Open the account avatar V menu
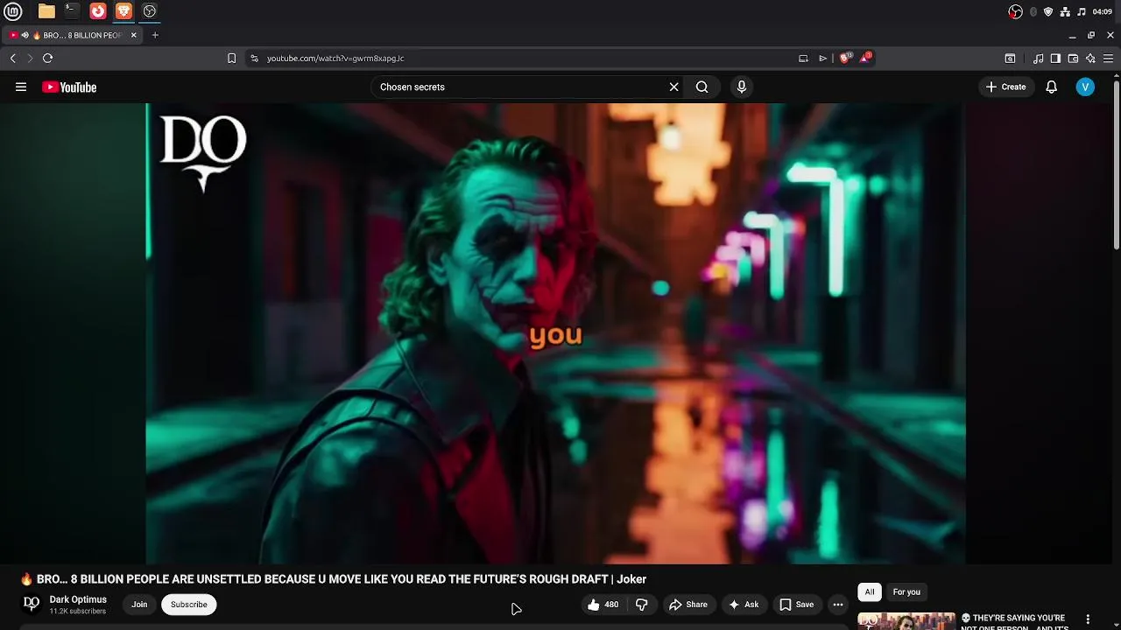The height and width of the screenshot is (630, 1121). click(1085, 87)
